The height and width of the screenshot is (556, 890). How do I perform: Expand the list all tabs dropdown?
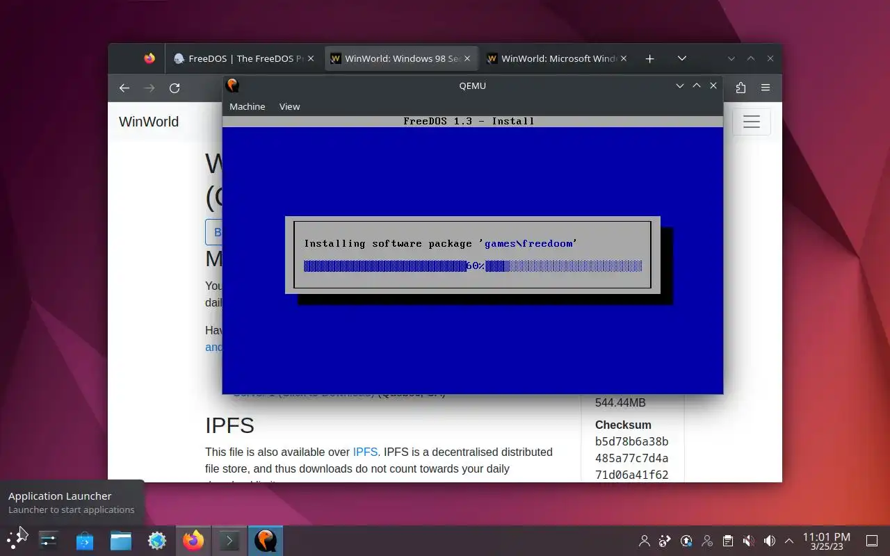[x=682, y=58]
